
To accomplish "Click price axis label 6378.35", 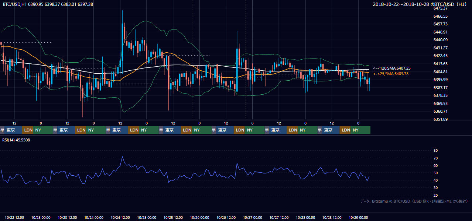I will (x=441, y=95).
